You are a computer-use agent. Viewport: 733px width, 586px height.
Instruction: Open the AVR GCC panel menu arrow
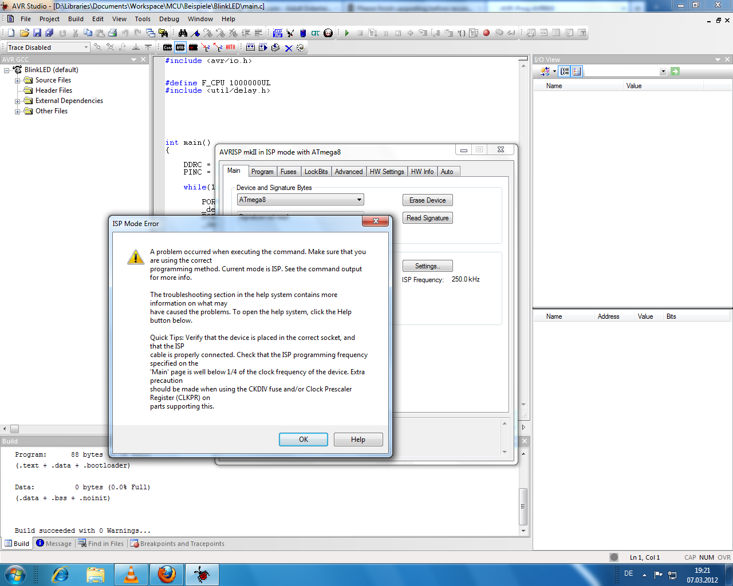pos(134,60)
